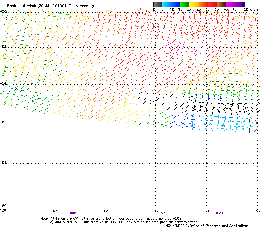Click the 'Rapidscat Winds(25KM) 20150117 descending' title
The image size is (260, 228).
pos(50,6)
